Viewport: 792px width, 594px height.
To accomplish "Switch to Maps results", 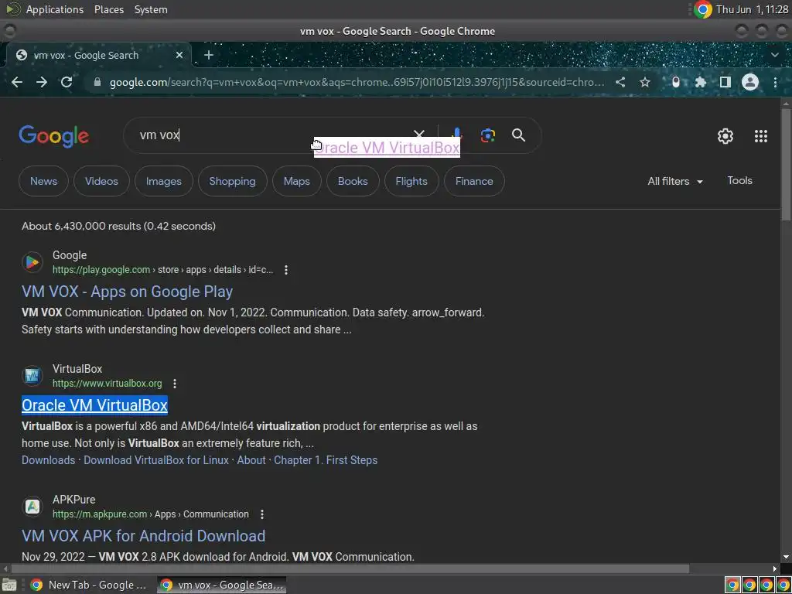I will pos(296,181).
